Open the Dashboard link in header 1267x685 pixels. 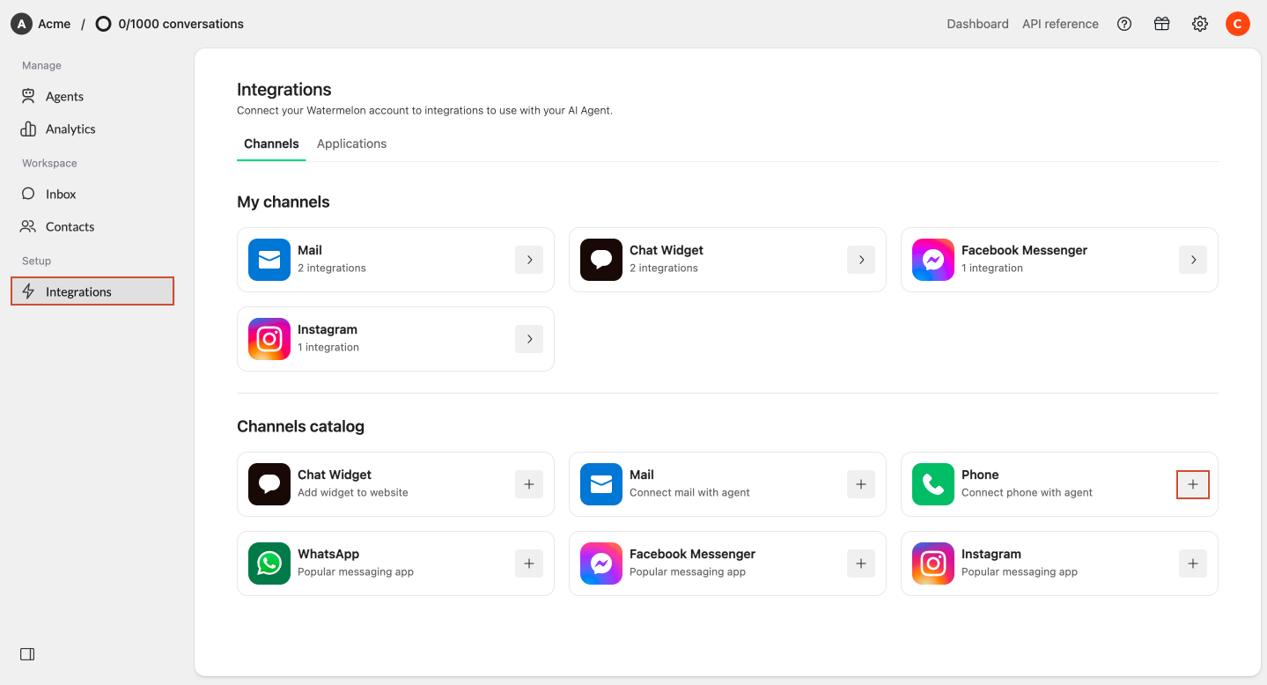[x=977, y=24]
